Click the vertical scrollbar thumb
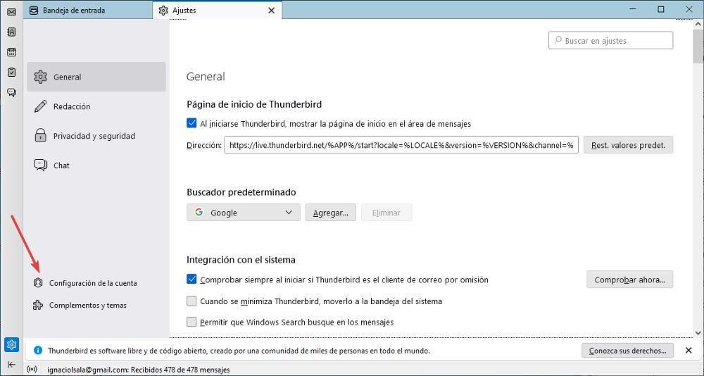 pyautogui.click(x=698, y=47)
